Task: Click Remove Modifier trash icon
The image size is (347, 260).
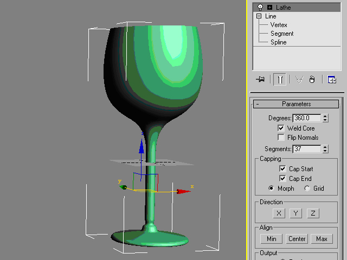Action: pos(312,79)
